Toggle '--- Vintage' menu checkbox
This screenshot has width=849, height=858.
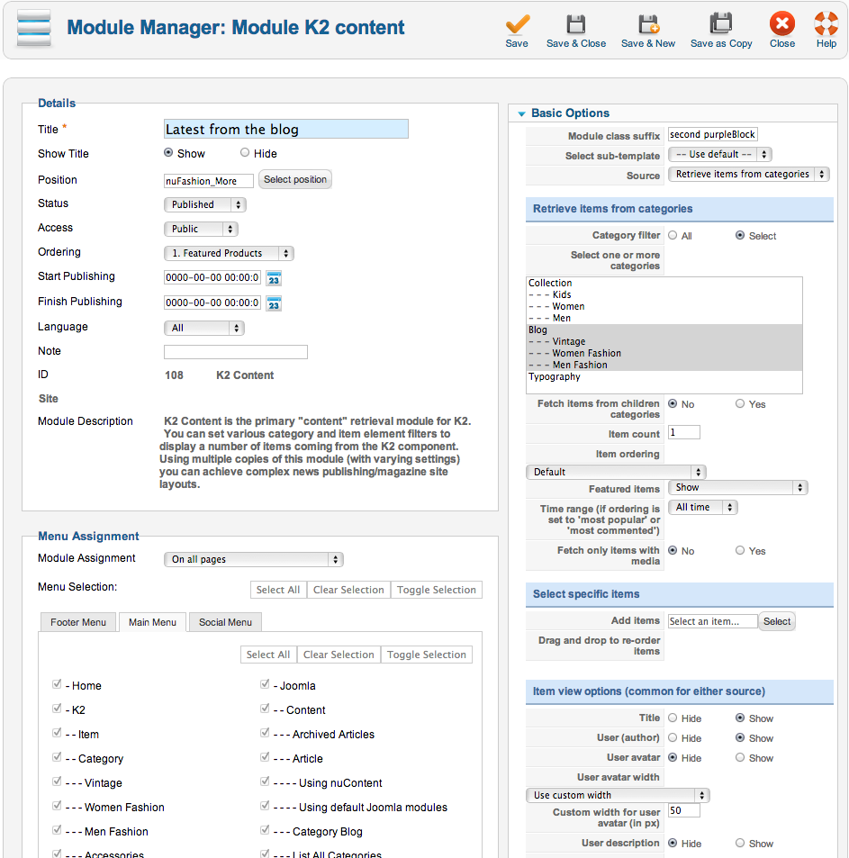(57, 781)
